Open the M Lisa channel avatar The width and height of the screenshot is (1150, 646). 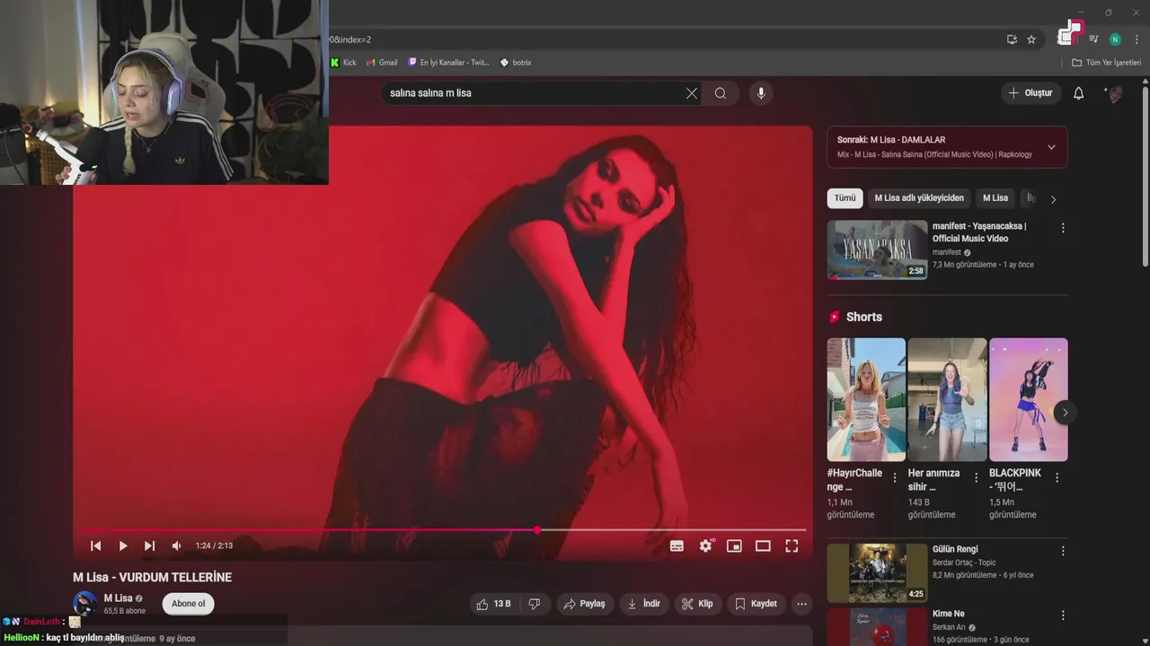(x=85, y=603)
